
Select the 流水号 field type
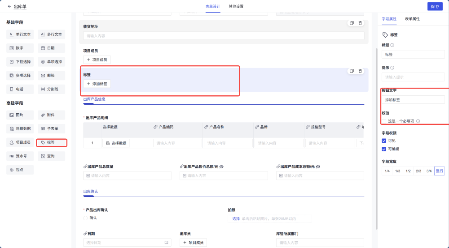20,156
